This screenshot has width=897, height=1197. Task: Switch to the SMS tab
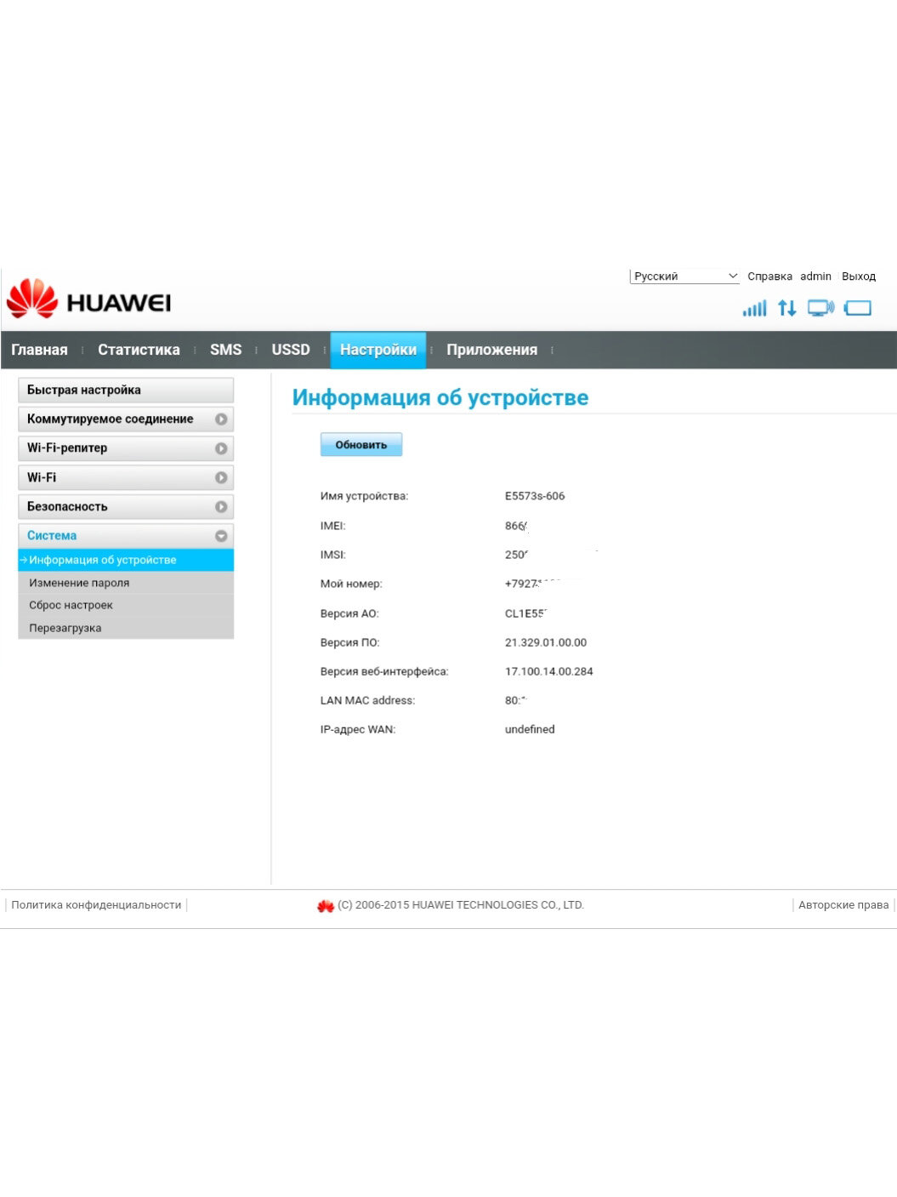(x=225, y=350)
